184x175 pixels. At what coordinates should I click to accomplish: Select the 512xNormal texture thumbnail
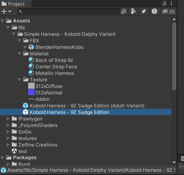point(31,92)
